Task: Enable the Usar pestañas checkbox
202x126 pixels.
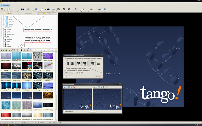Action: click(x=64, y=112)
